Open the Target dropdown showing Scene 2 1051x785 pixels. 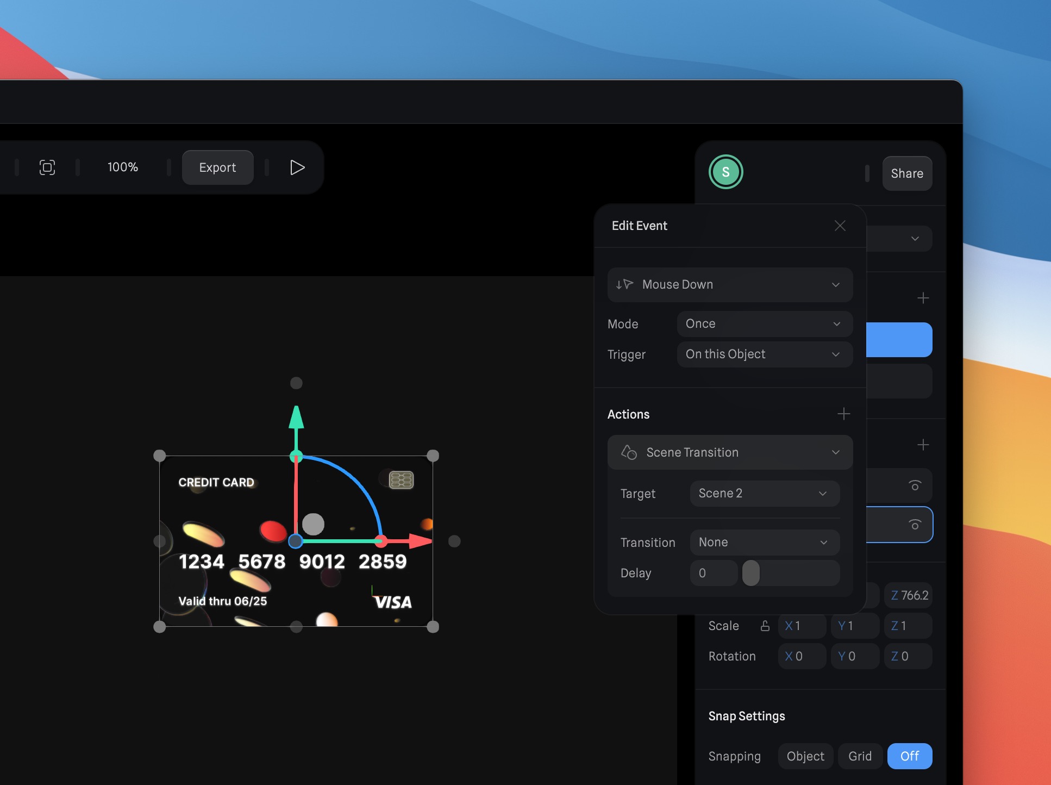coord(764,493)
